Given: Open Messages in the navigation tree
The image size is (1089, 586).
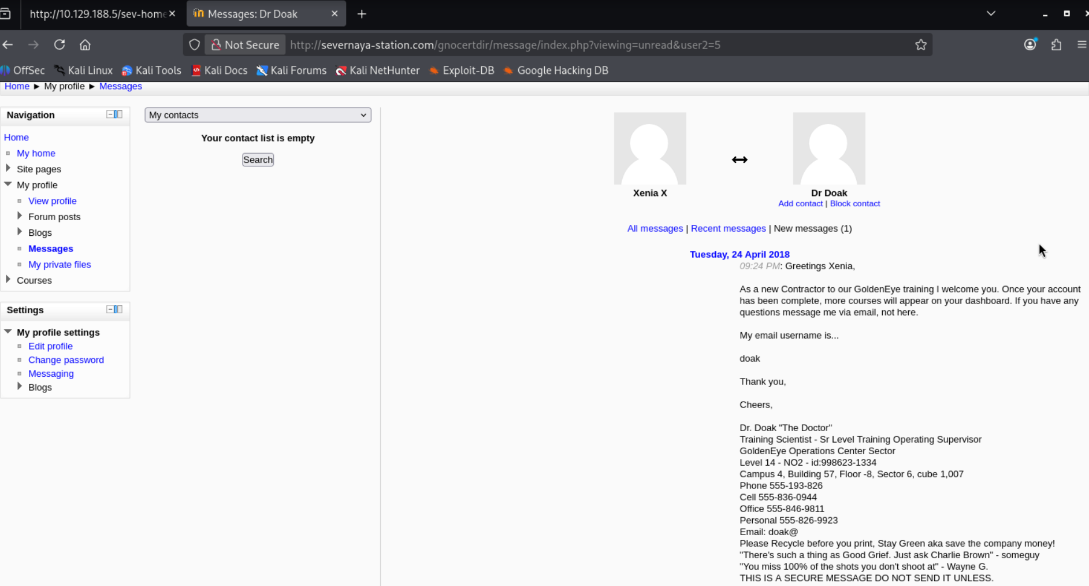Looking at the screenshot, I should pyautogui.click(x=51, y=249).
